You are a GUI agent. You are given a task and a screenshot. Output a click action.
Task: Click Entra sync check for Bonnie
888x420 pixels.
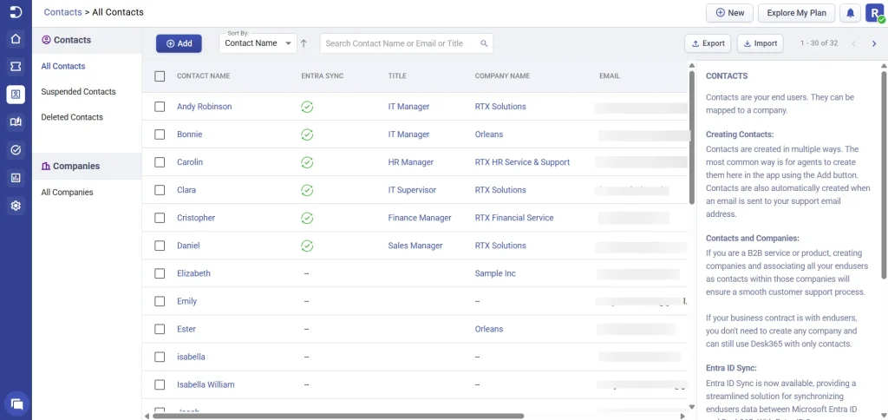click(307, 135)
